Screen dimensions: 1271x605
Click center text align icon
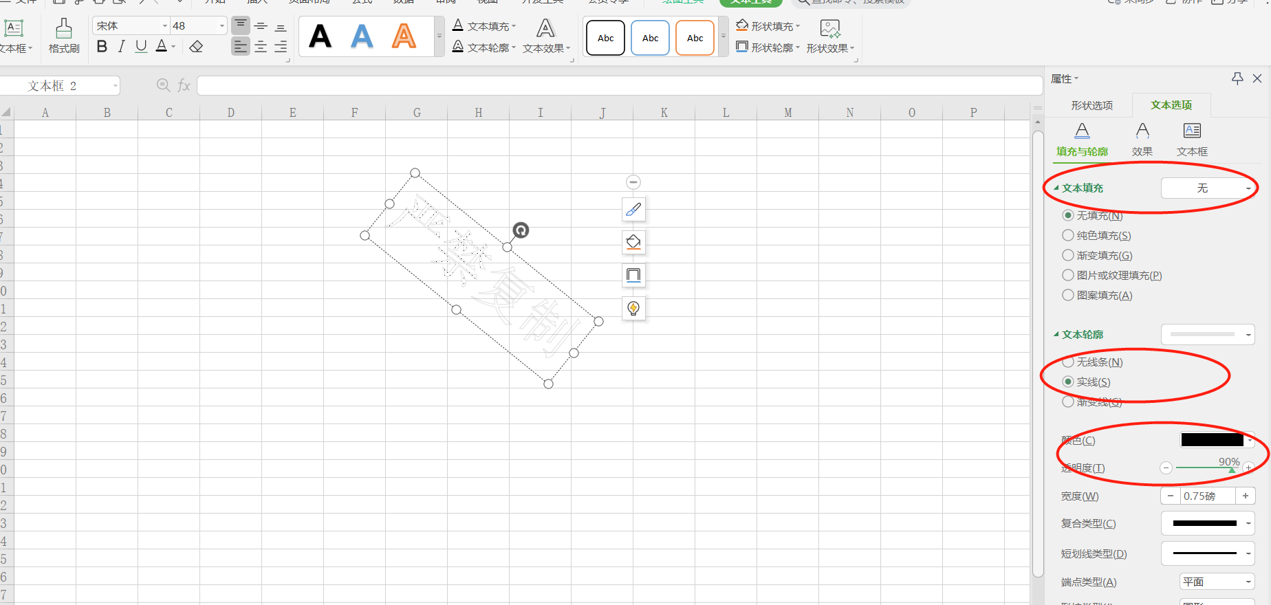pos(261,47)
